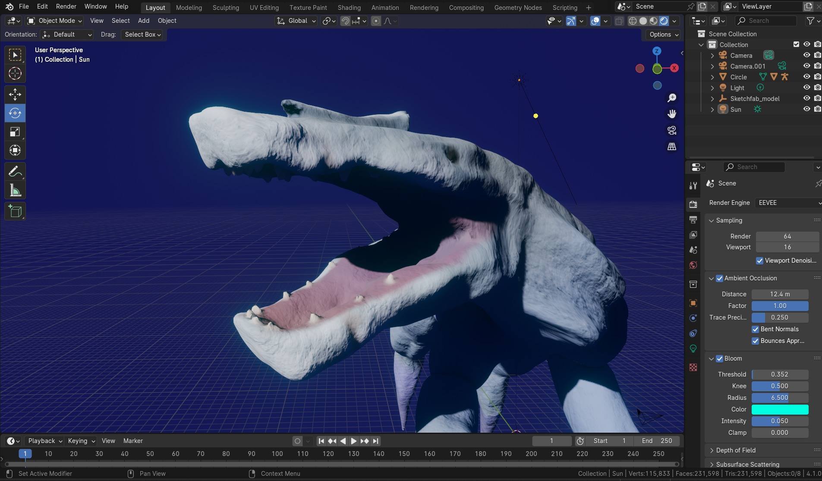Open the Playback popover in timeline
The height and width of the screenshot is (481, 822).
[45, 441]
